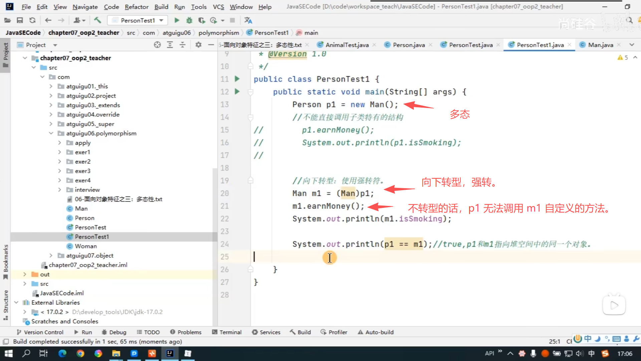Click Run with Coverage icon
This screenshot has height=361, width=641.
[202, 20]
